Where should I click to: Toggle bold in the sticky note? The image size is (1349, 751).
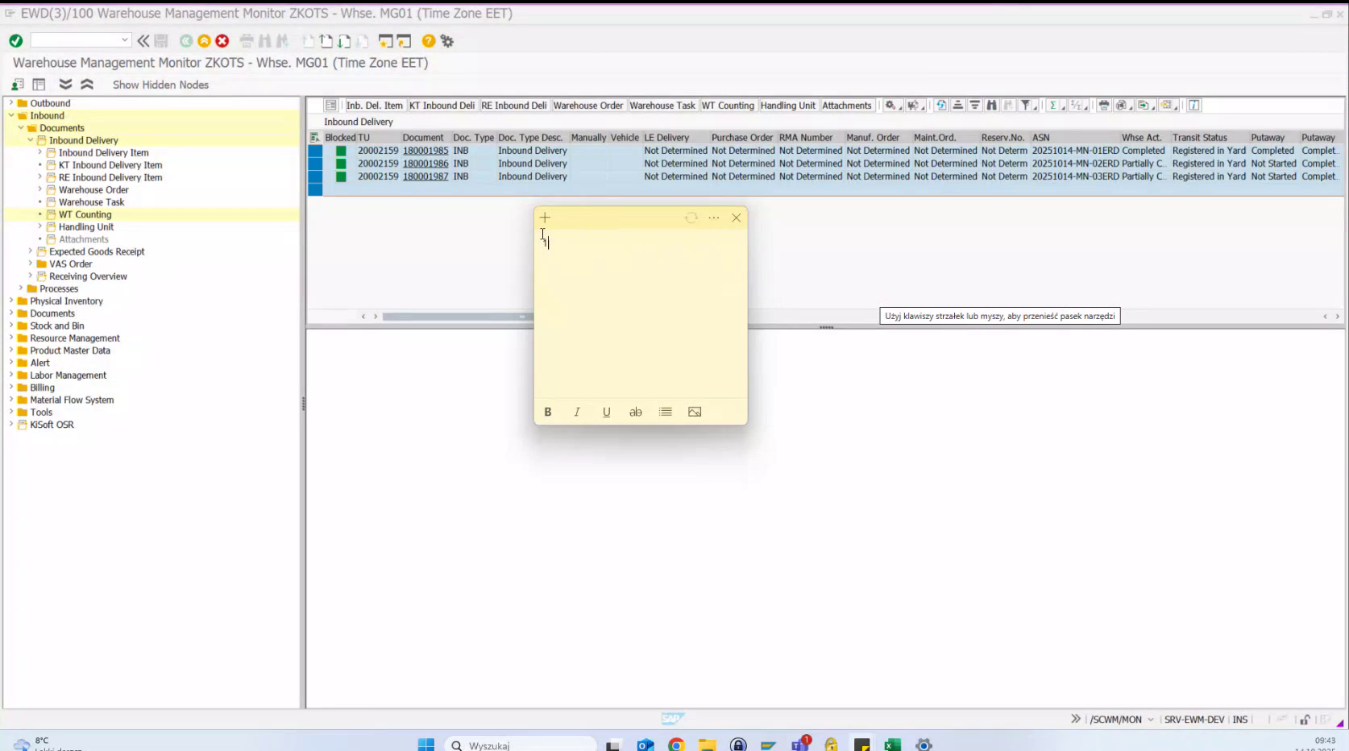click(x=547, y=412)
